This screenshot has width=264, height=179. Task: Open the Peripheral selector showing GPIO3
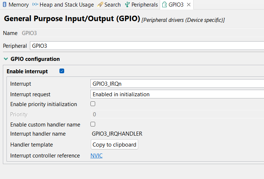click(x=146, y=46)
